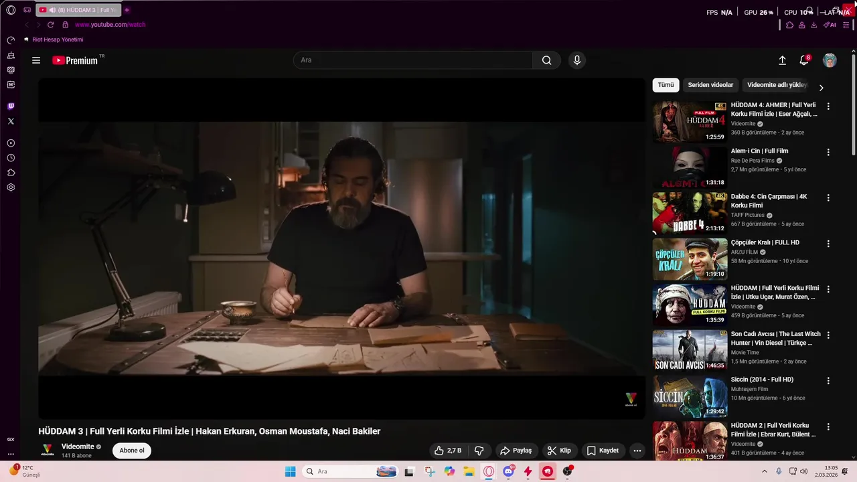The image size is (857, 482).
Task: Open Twitch in the sidebar
Action: [x=11, y=106]
